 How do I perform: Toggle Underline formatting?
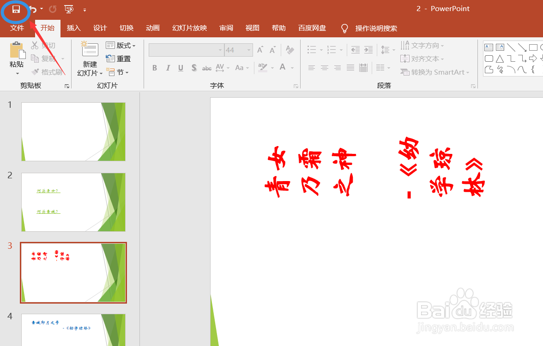[x=181, y=68]
